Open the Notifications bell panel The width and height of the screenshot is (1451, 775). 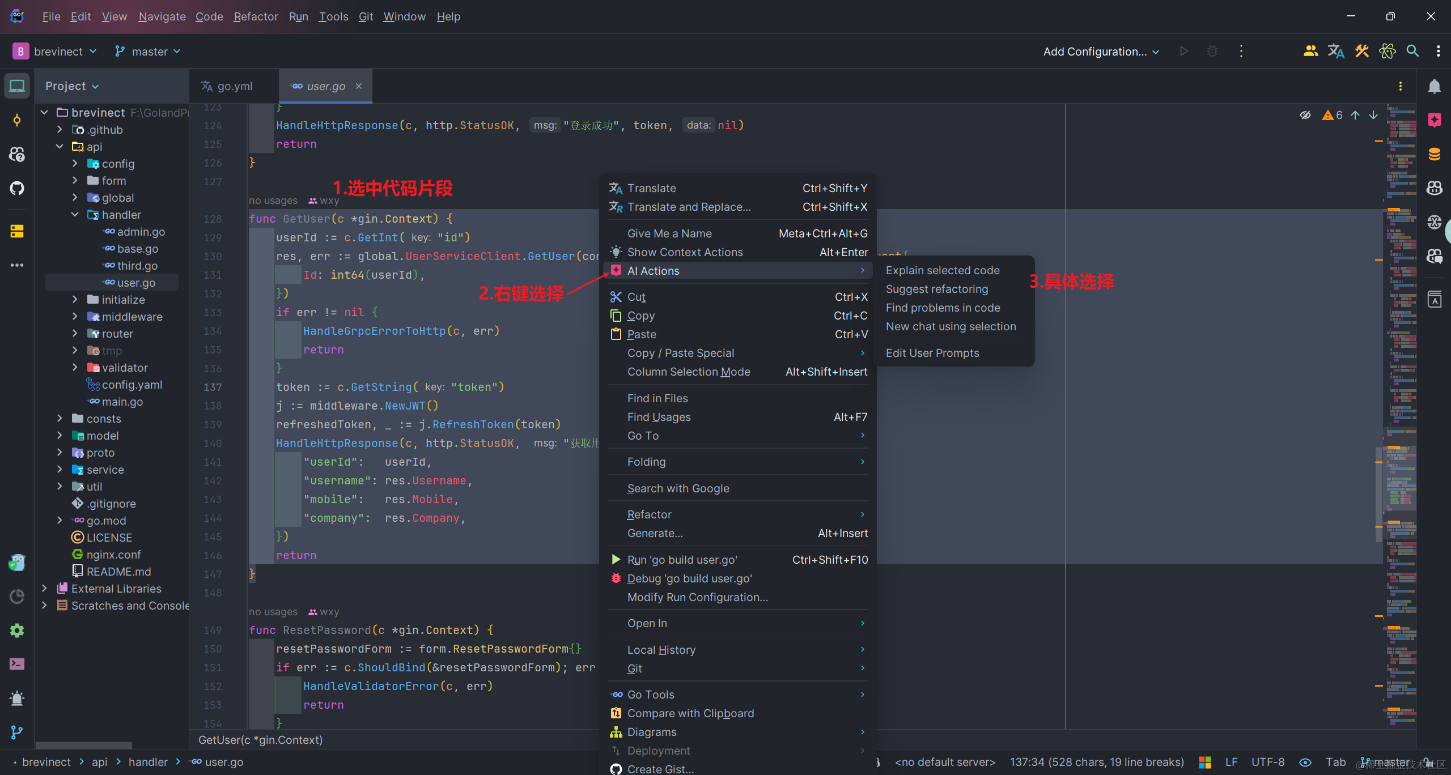pos(1434,86)
